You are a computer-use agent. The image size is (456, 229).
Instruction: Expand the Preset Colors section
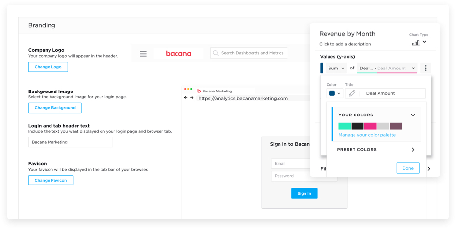413,150
